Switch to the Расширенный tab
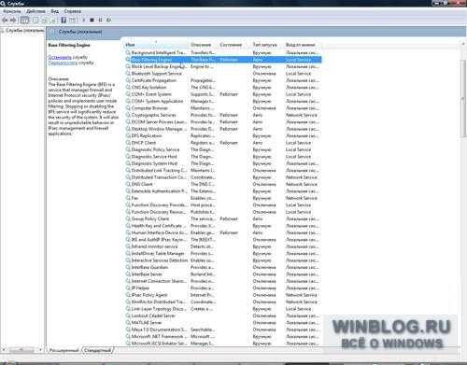The image size is (467, 365). [64, 350]
